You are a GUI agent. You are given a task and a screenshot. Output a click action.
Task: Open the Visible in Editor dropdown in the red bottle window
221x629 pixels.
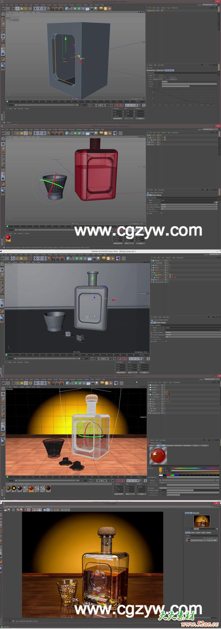[x=189, y=205]
